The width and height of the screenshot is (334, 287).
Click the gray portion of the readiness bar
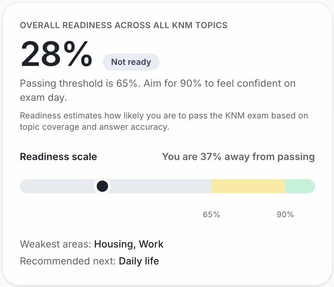pyautogui.click(x=159, y=186)
